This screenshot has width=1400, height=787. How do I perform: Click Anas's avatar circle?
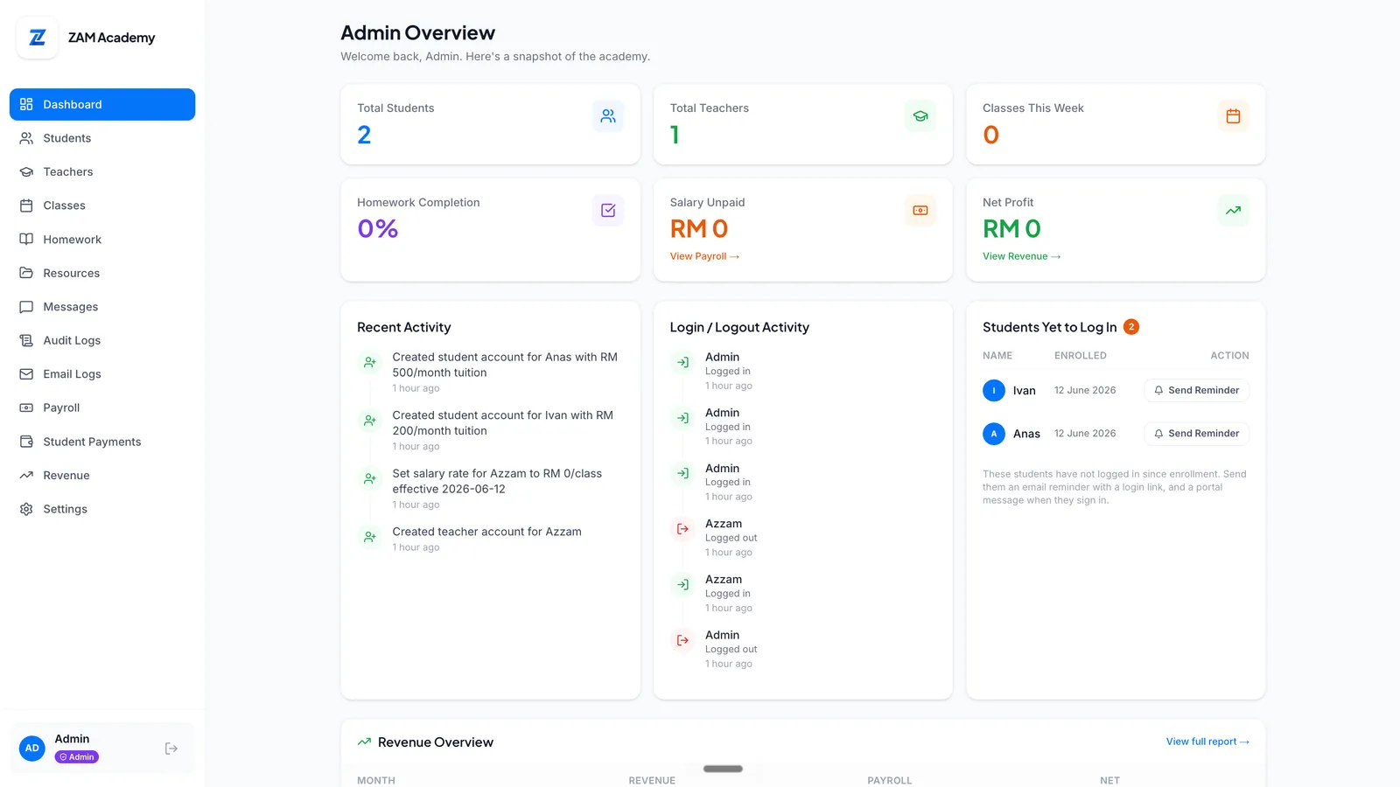pos(994,434)
